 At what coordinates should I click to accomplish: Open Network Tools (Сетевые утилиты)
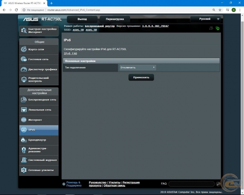pos(39,170)
